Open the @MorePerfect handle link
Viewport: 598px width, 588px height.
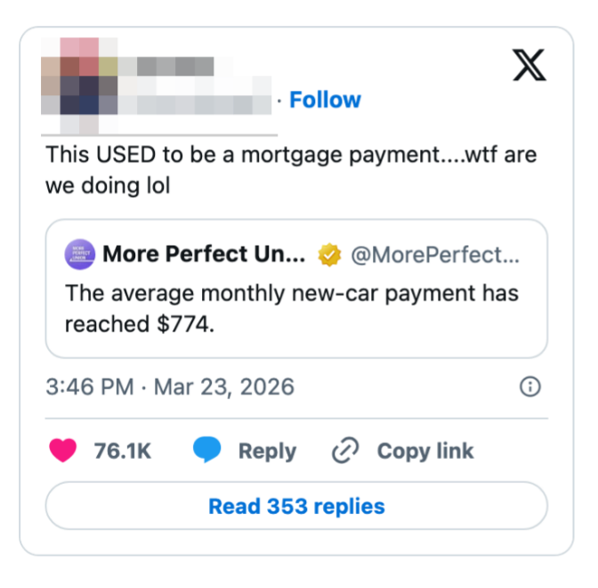pyautogui.click(x=434, y=256)
